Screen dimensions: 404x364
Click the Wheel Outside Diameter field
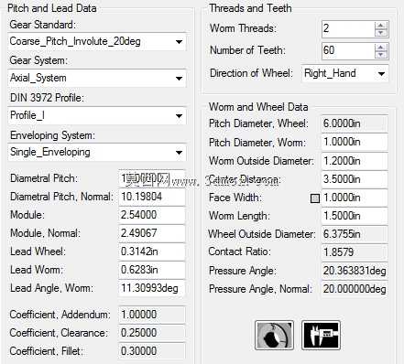355,234
